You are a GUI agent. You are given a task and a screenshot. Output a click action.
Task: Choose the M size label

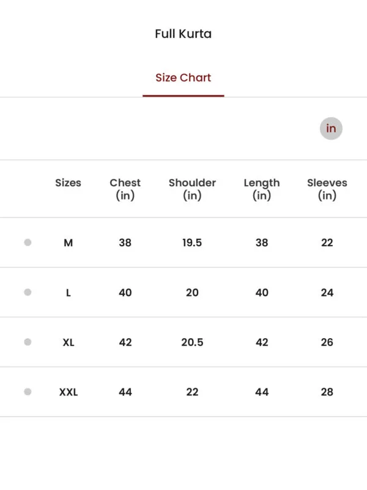69,243
